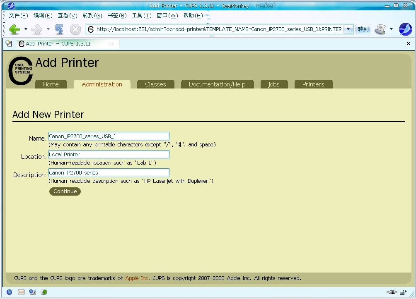
Task: Switch to the Administration tab
Action: point(102,84)
